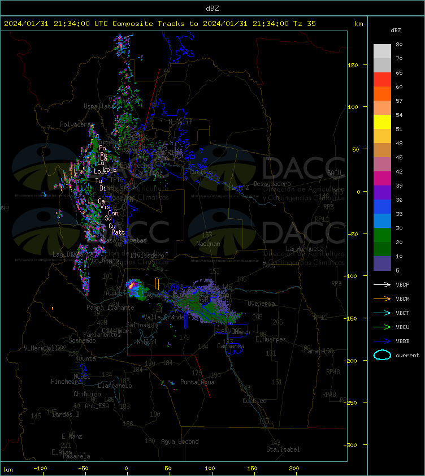Click the 'L.Huarpes' map label
Viewport: 425px width, 476px height.
[271, 339]
